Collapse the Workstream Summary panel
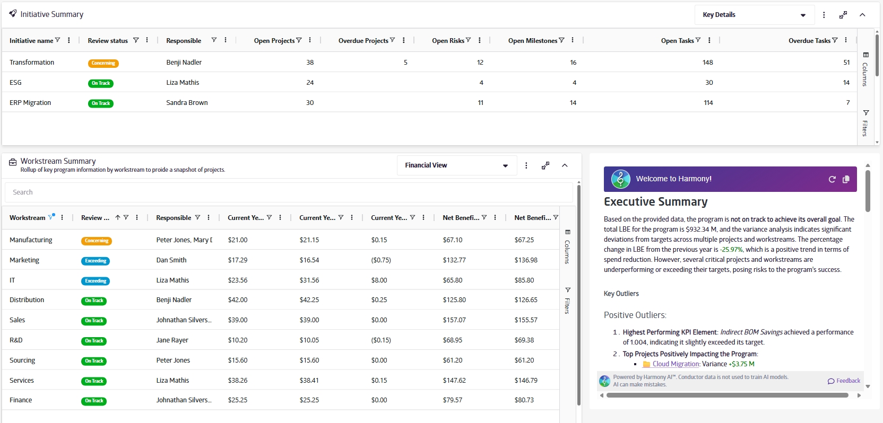The image size is (883, 423). 565,165
